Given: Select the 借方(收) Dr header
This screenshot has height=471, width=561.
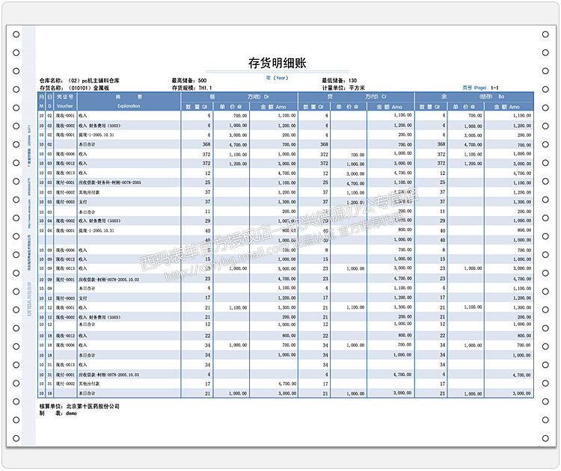Looking at the screenshot, I should [x=239, y=96].
